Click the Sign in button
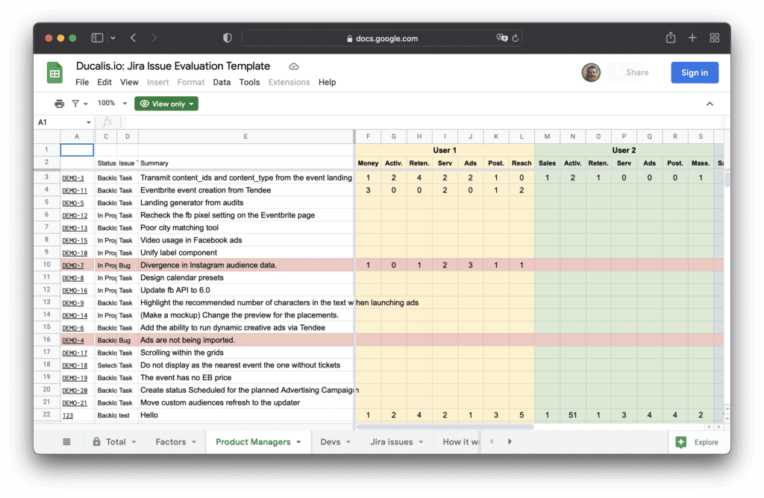 tap(695, 72)
